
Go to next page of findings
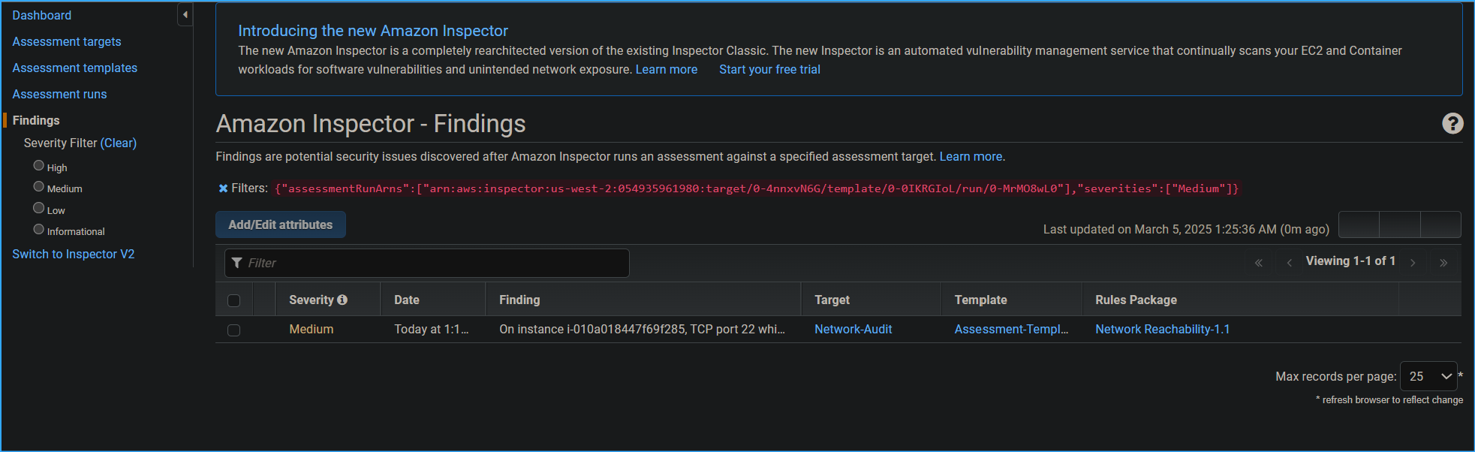(1413, 263)
